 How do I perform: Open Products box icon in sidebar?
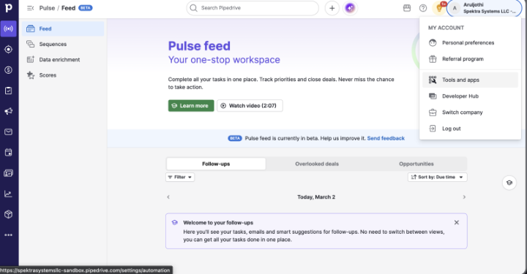click(x=8, y=214)
